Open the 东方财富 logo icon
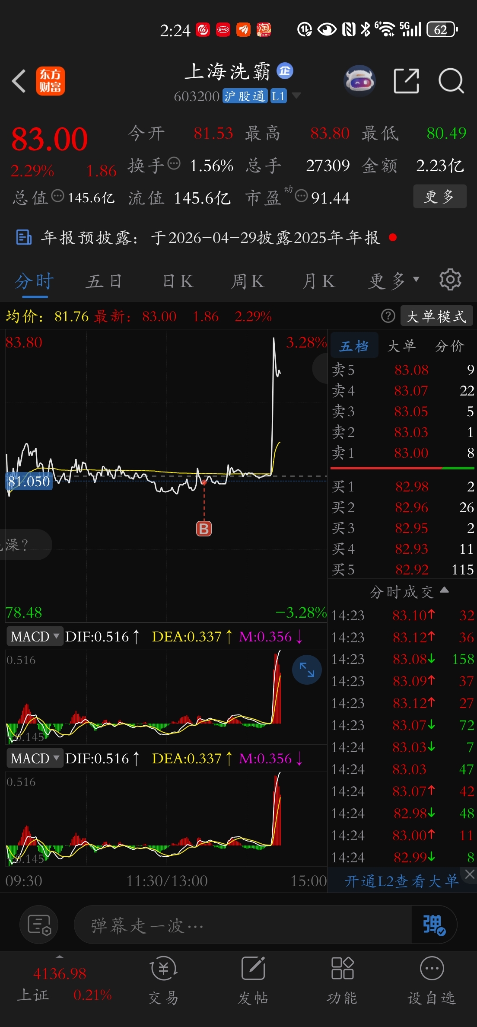477x1027 pixels. pyautogui.click(x=50, y=81)
